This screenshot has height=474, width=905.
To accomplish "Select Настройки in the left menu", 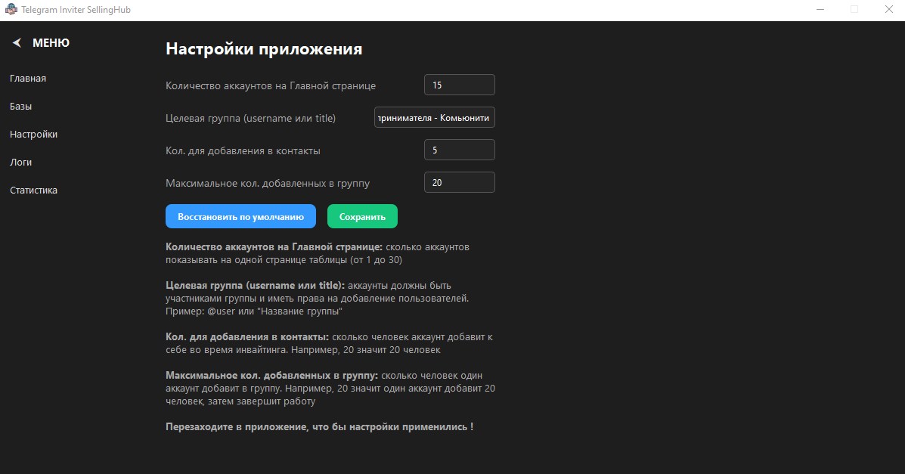I will click(x=33, y=135).
